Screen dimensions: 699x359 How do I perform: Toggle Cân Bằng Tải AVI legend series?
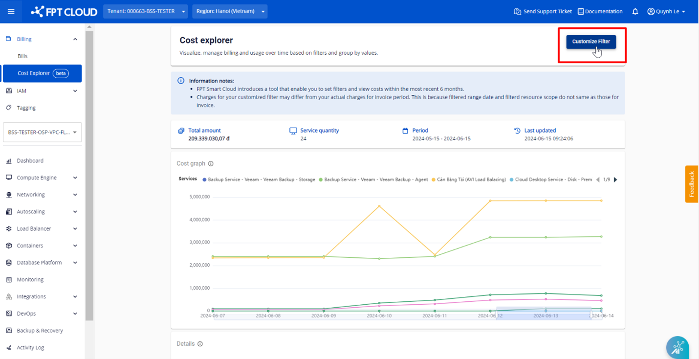(469, 179)
